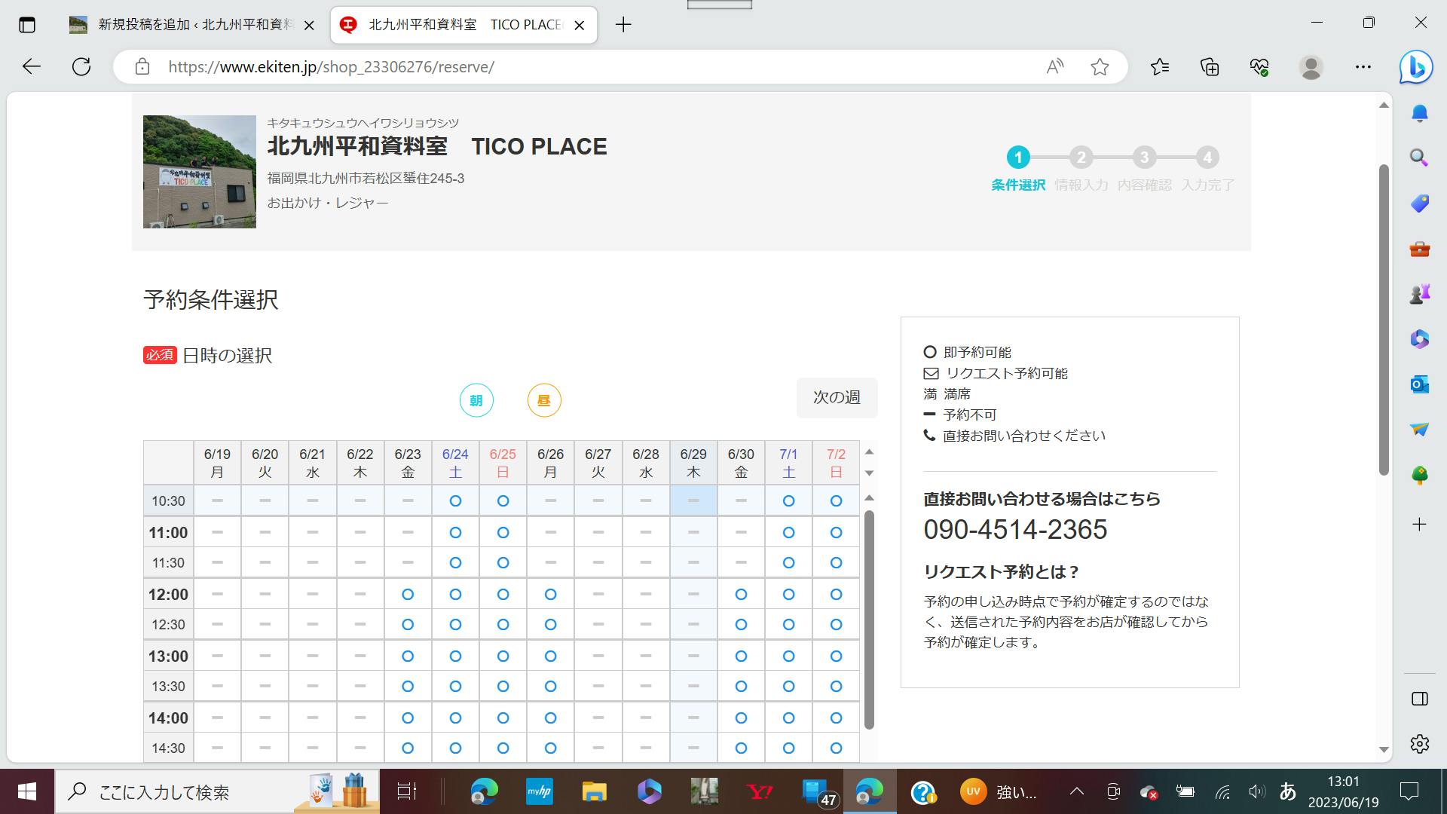This screenshot has height=814, width=1447.
Task: Add this page to favorites star
Action: tap(1100, 67)
